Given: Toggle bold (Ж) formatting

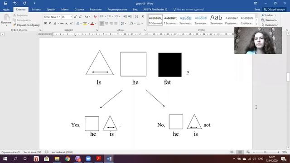Looking at the screenshot, I should click(x=45, y=23).
